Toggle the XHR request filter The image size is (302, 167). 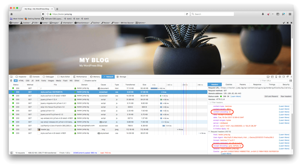pos(37,81)
